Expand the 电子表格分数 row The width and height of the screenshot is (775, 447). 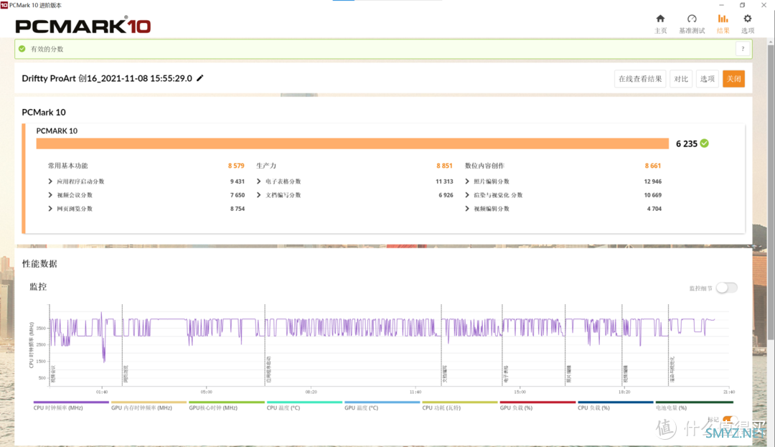[258, 182]
